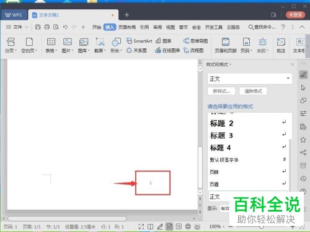Close the styles and formatting pane
The width and height of the screenshot is (310, 232).
[292, 64]
